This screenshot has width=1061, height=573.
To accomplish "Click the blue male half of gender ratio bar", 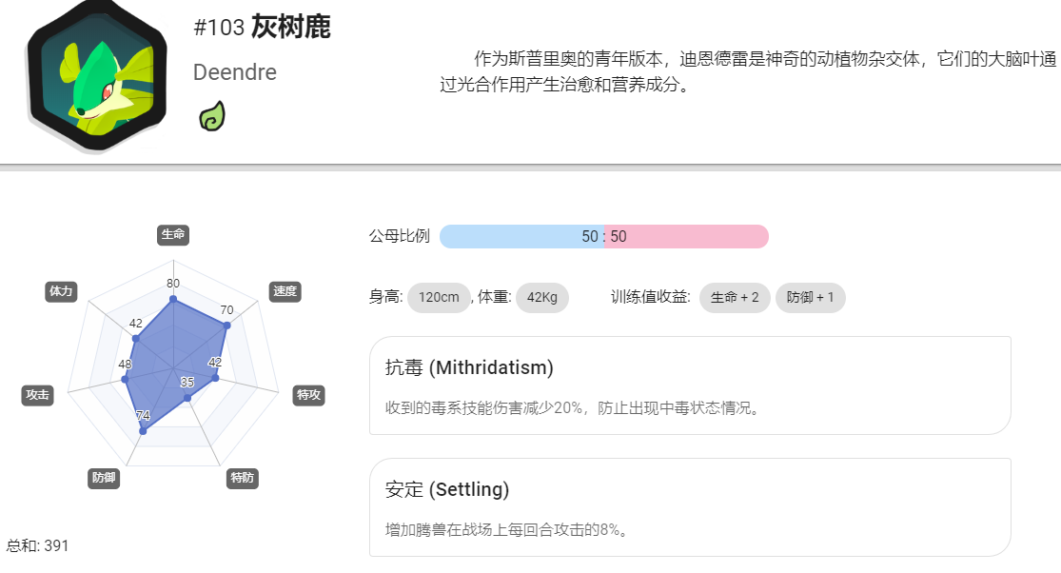I will tap(521, 237).
